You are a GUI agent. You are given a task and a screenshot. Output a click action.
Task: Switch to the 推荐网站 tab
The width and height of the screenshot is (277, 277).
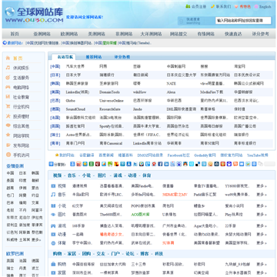pos(93,57)
